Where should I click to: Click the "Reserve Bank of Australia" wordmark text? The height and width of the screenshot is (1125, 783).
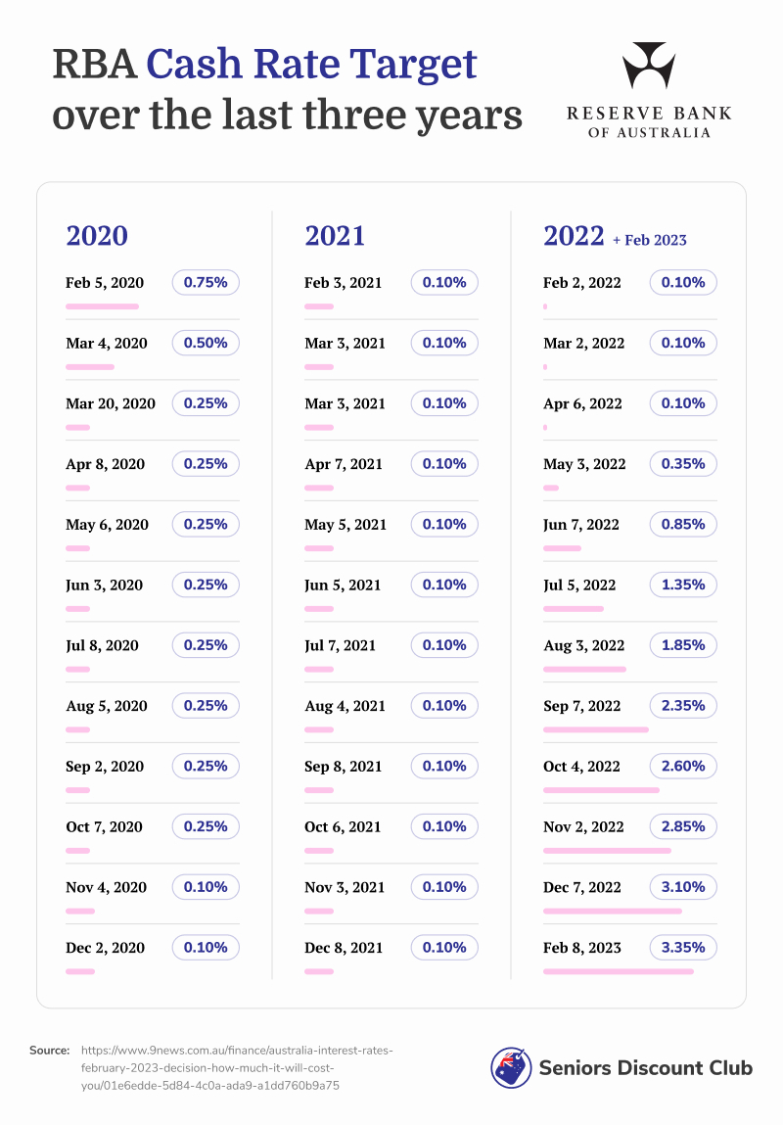[649, 122]
